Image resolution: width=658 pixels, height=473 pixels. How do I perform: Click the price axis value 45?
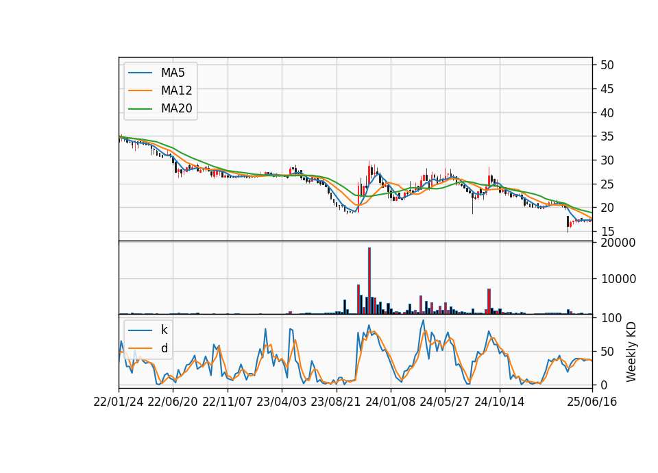tap(607, 89)
